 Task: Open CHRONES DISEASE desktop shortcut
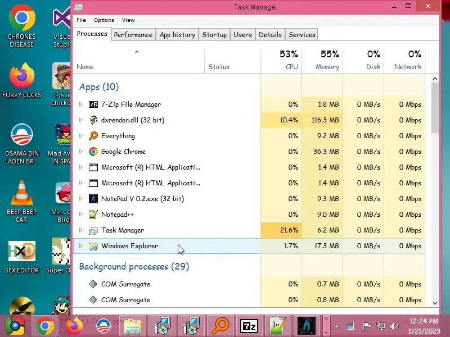[21, 26]
